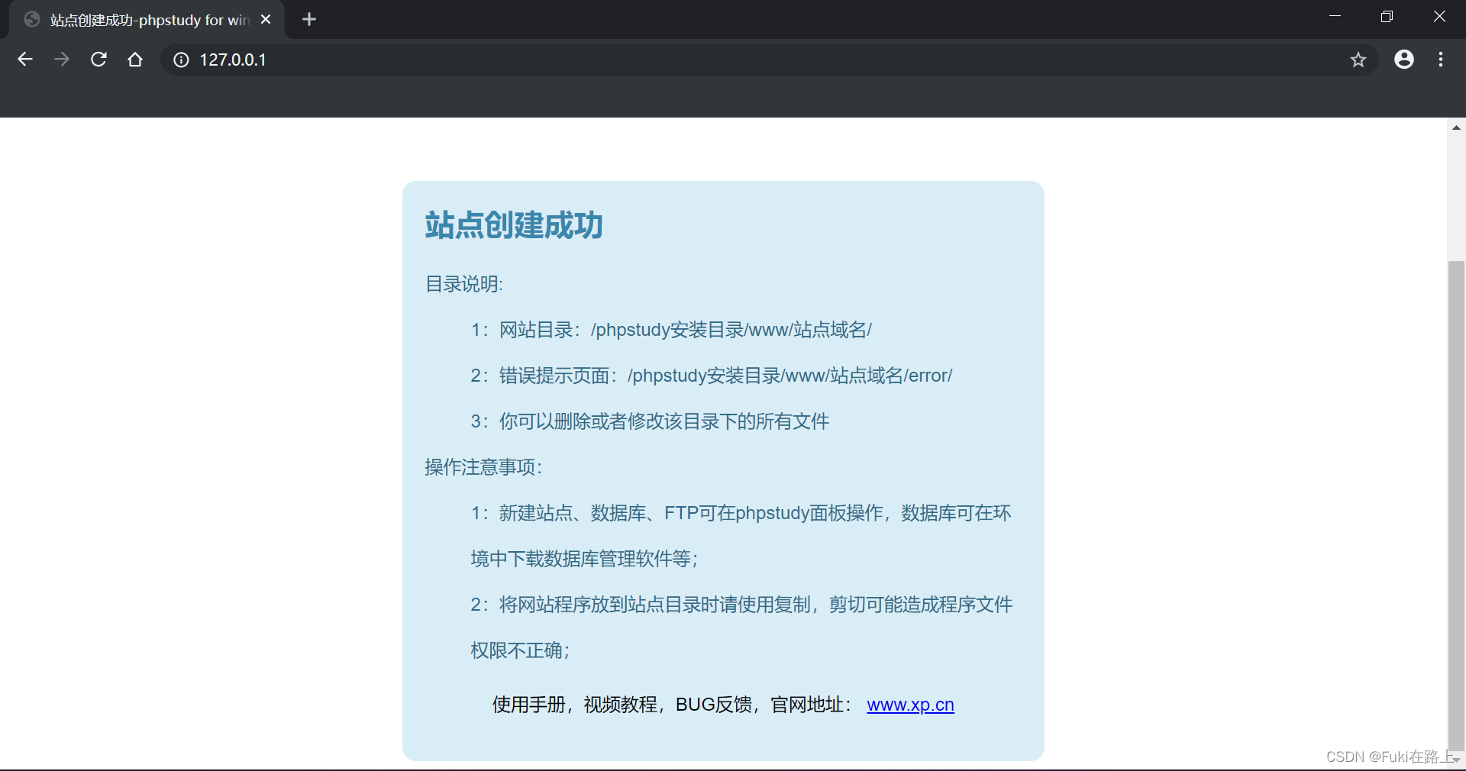The image size is (1466, 771).
Task: Click the line 将网站程序放到站点目录时请使用复制
Action: point(741,605)
